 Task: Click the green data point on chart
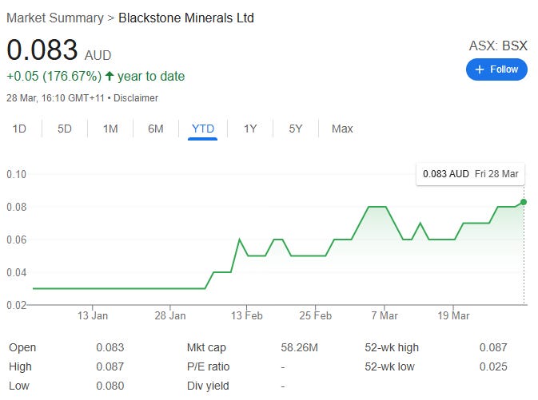tap(524, 202)
